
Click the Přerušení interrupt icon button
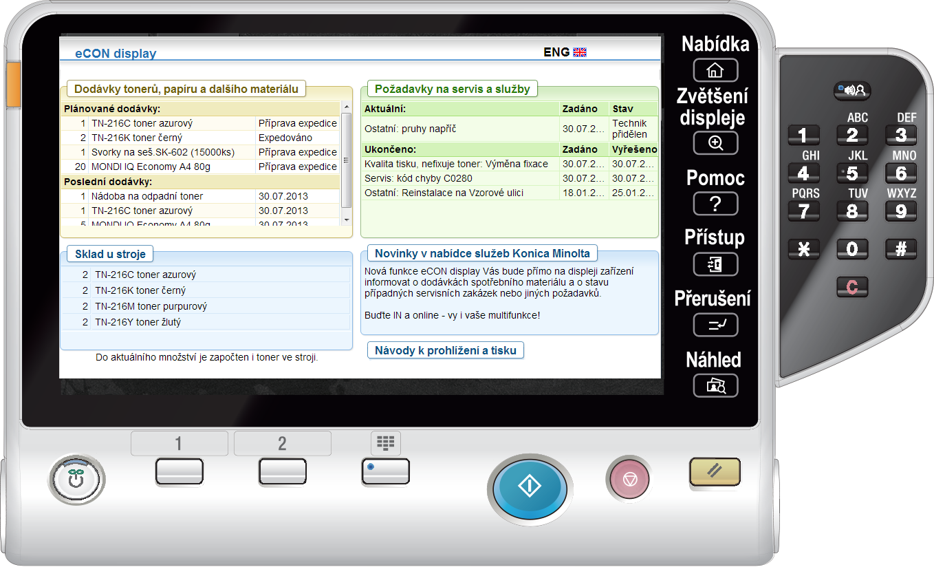715,325
